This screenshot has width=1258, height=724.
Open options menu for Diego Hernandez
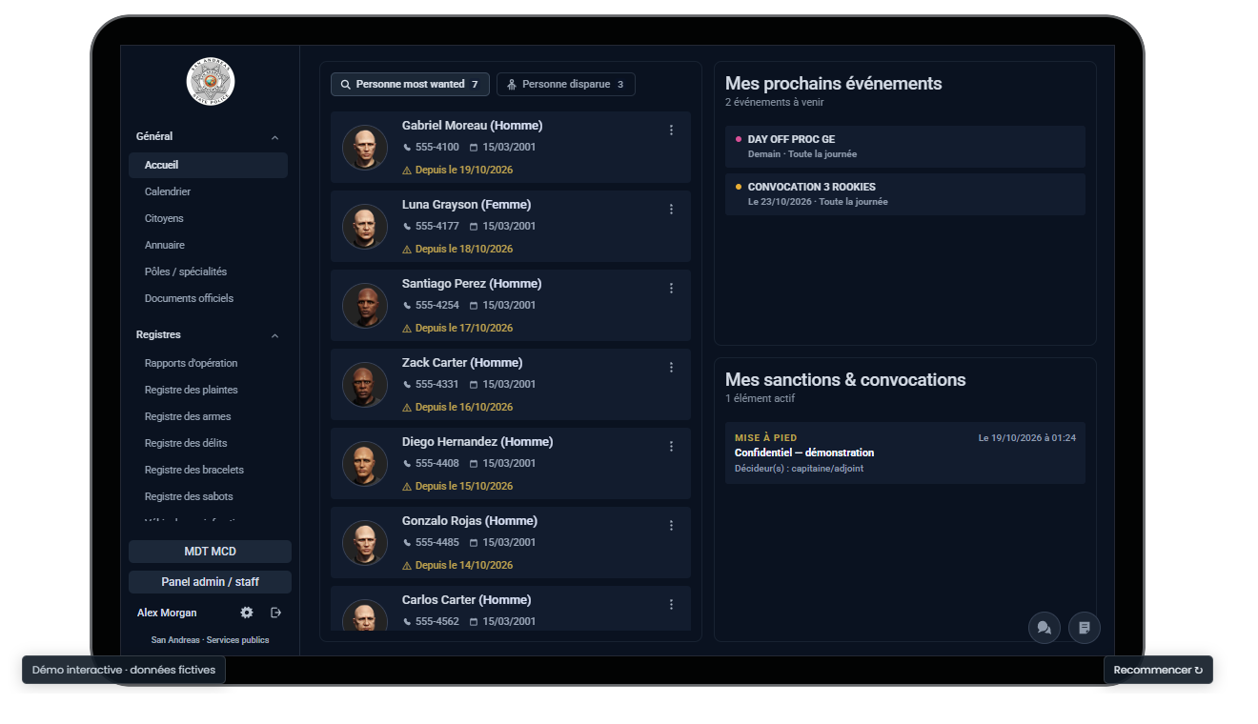tap(671, 447)
